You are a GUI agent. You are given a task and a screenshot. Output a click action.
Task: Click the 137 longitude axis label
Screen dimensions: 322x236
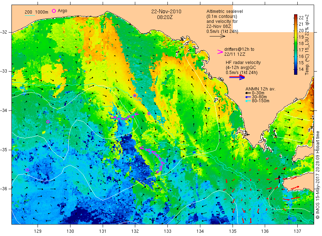[x=297, y=231]
